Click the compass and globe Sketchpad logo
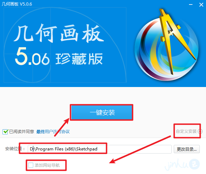 point(166,45)
